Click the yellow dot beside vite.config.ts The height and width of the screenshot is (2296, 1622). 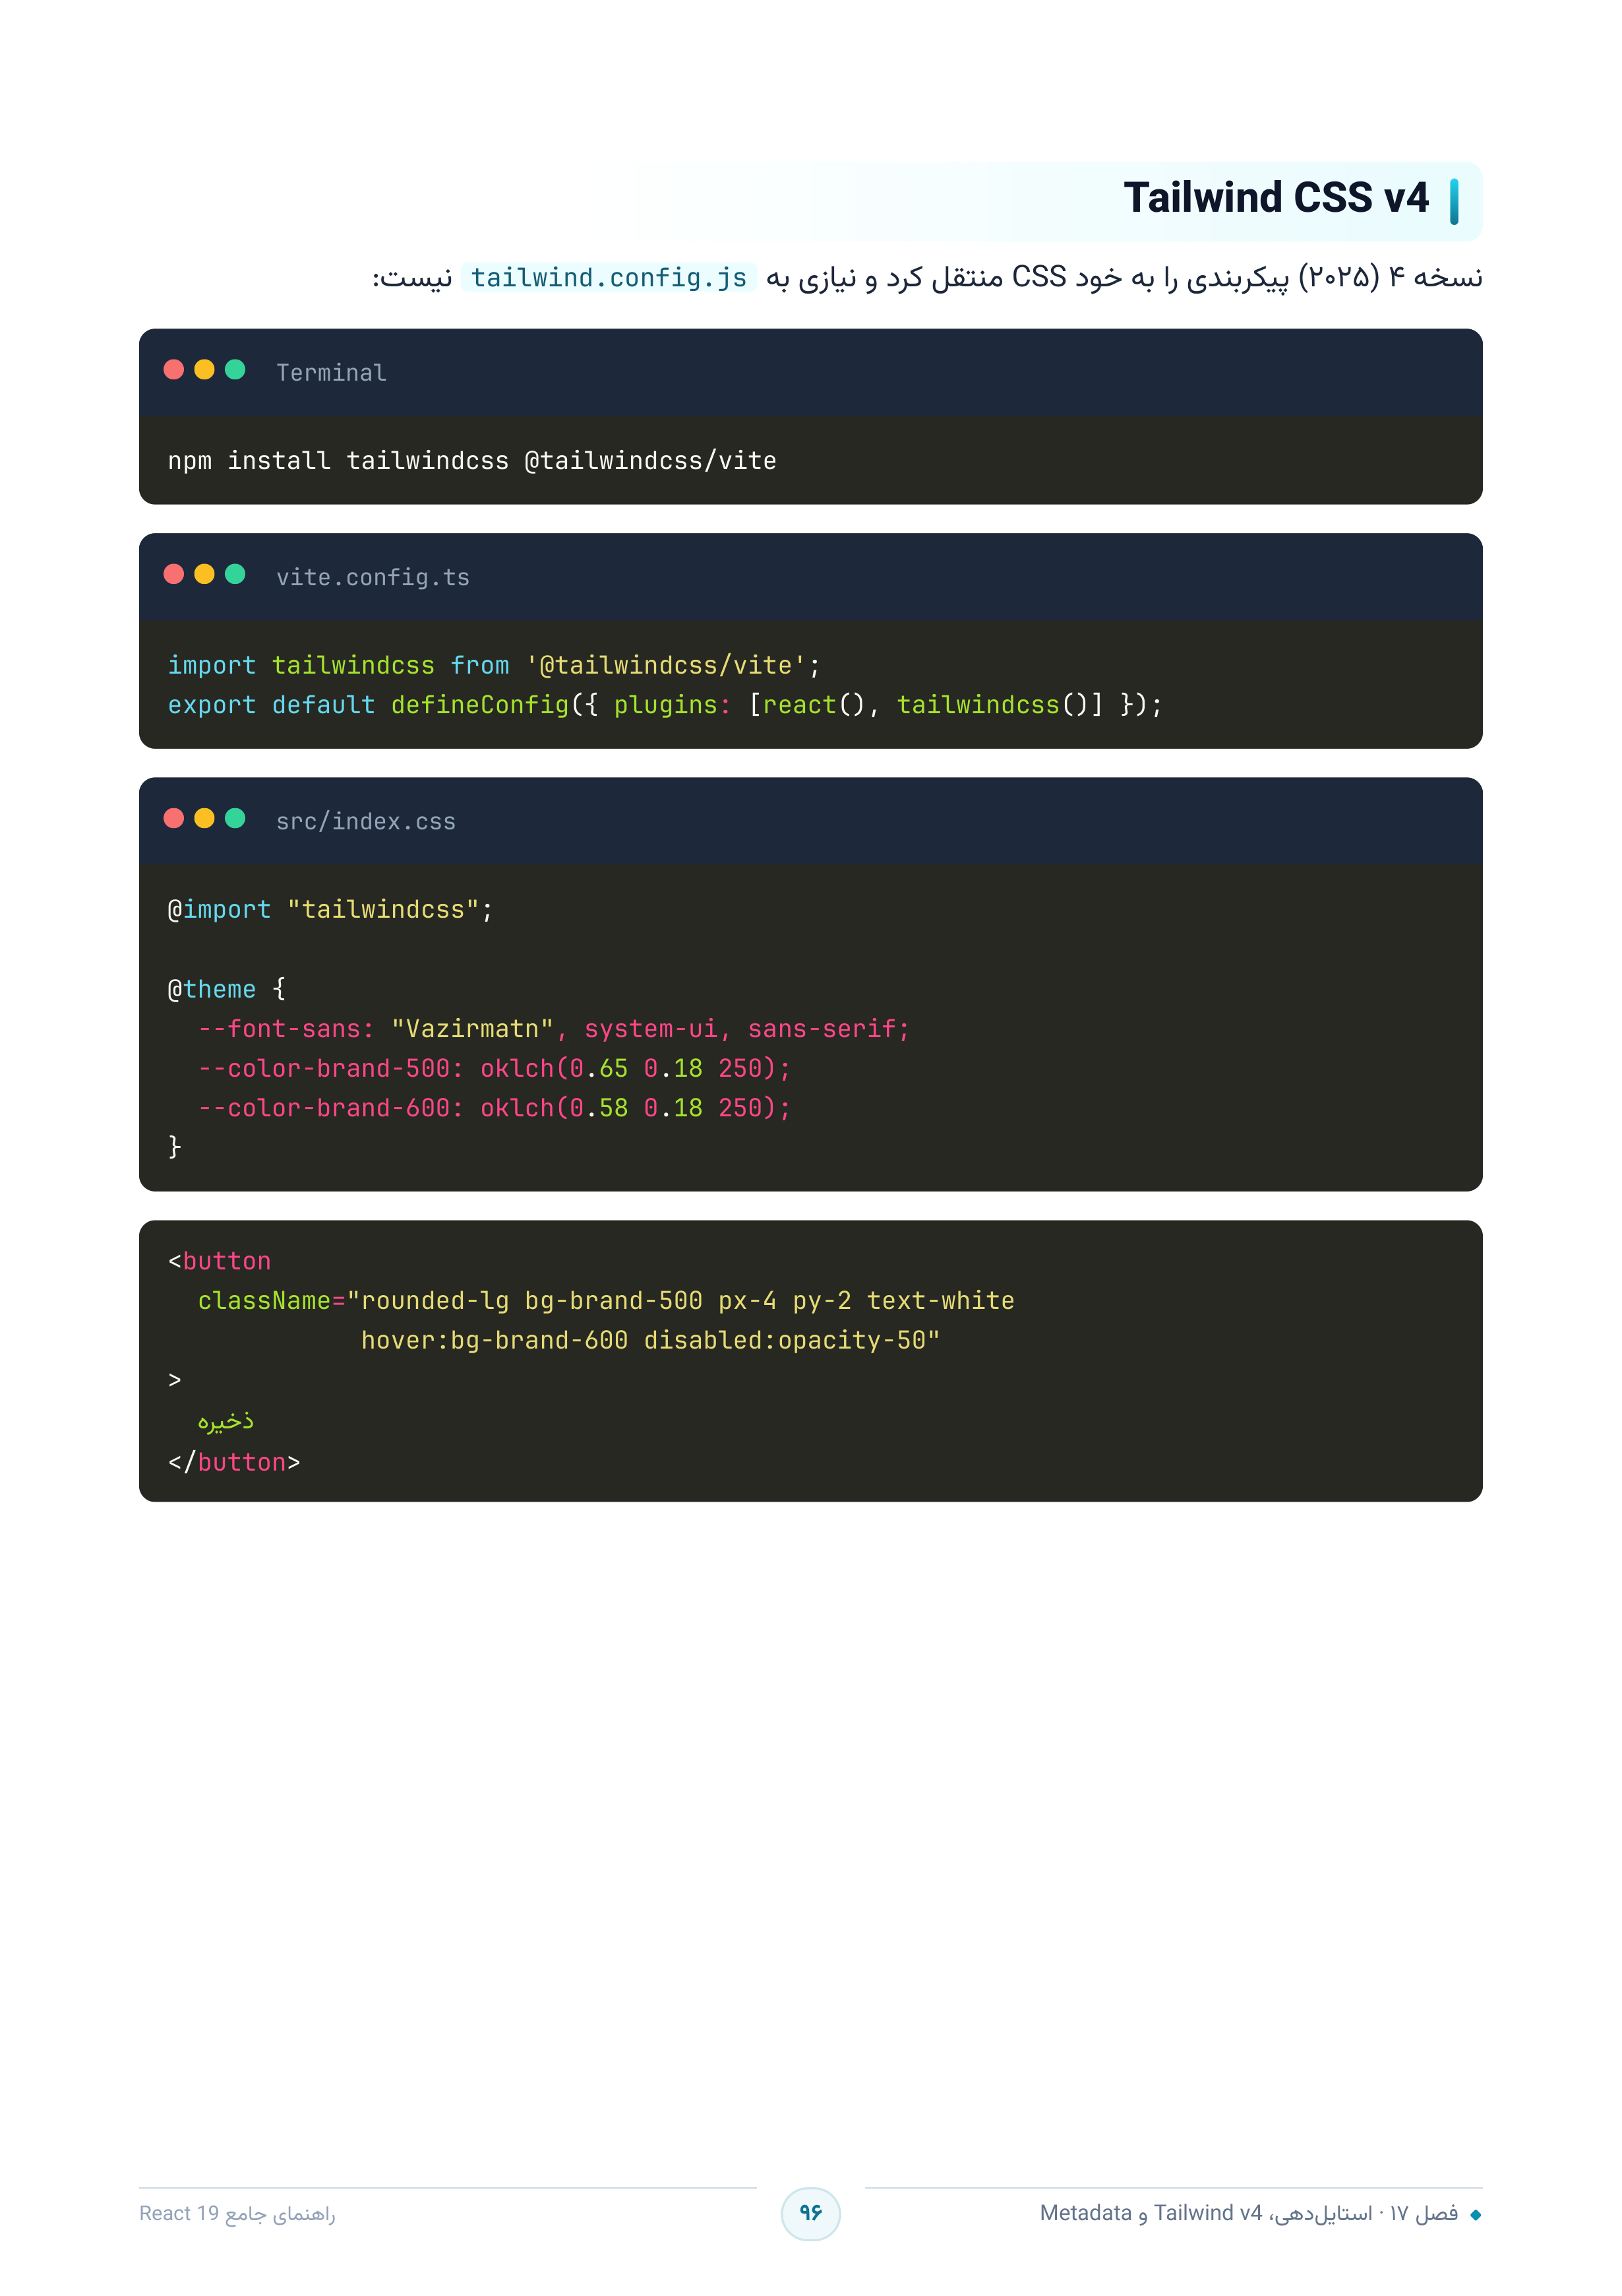[x=205, y=574]
